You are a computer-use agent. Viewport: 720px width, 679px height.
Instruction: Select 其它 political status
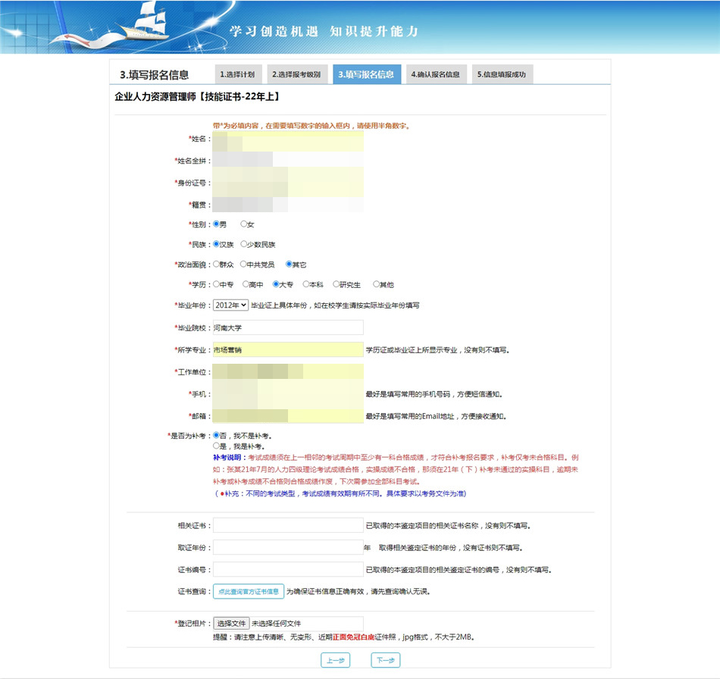(289, 264)
